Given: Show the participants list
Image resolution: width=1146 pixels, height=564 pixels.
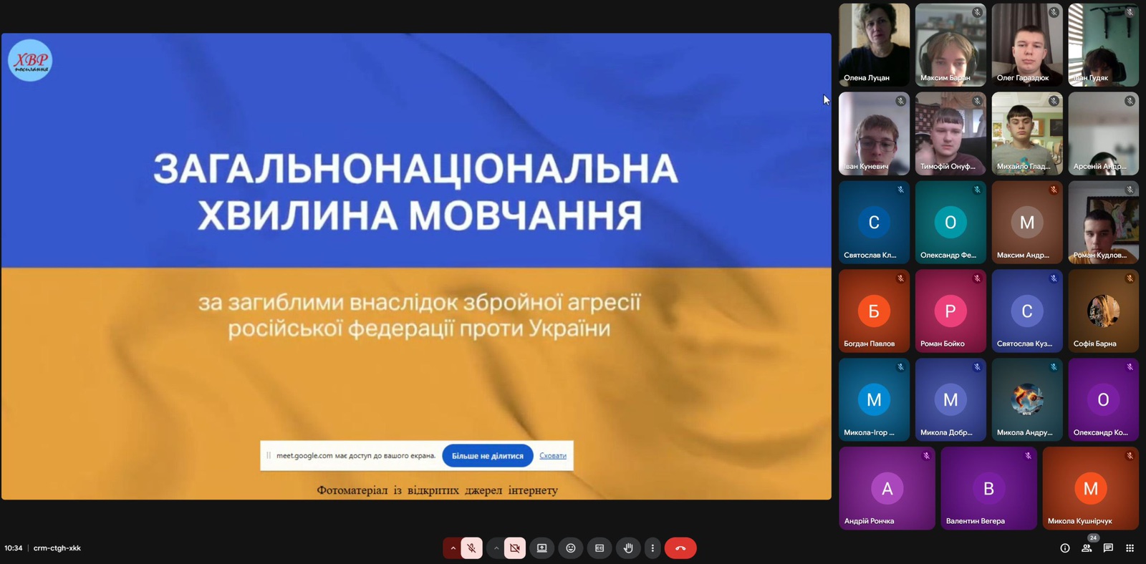Looking at the screenshot, I should click(1087, 548).
